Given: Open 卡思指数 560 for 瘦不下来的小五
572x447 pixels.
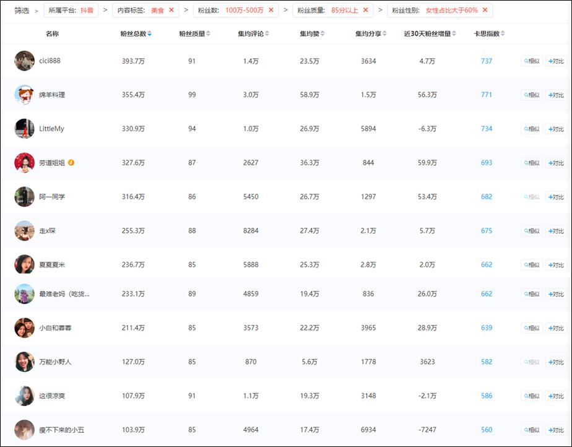Looking at the screenshot, I should pos(487,430).
